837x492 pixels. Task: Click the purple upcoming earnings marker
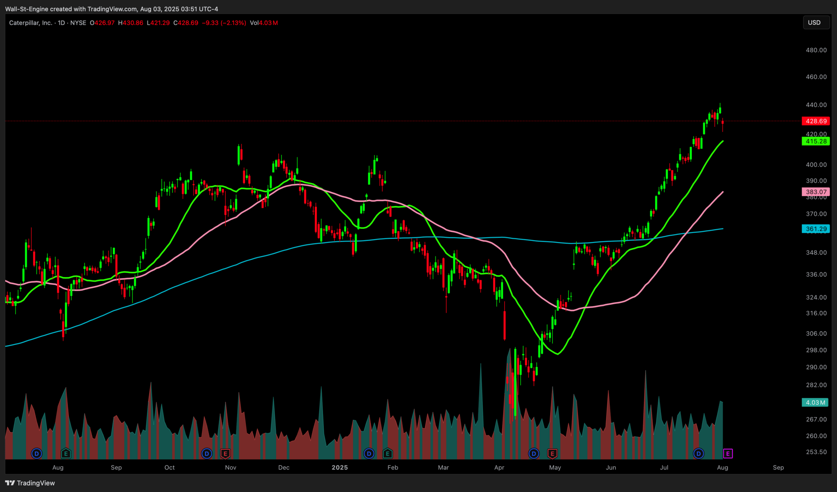[728, 454]
